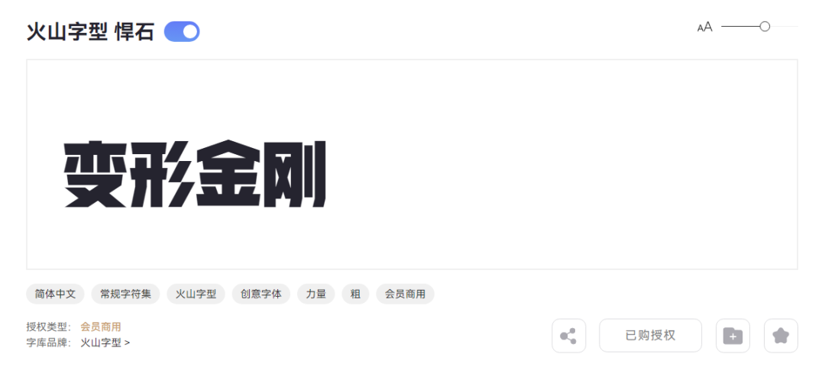
Task: Select the 常规字符集 tag
Action: coord(126,294)
